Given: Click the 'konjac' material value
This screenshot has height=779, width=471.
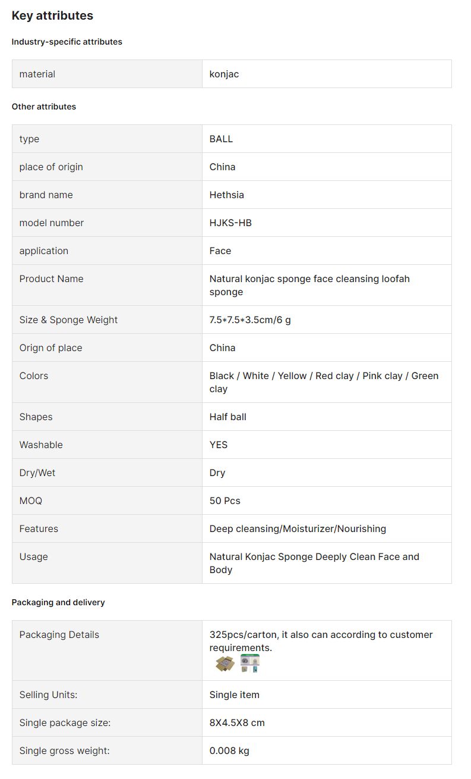Looking at the screenshot, I should coord(225,74).
